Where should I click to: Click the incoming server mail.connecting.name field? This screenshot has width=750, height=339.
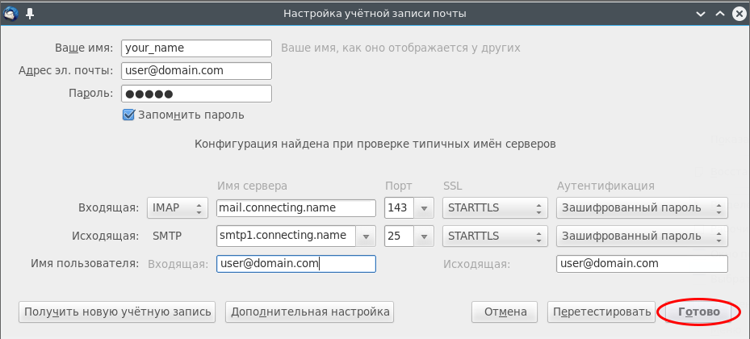(296, 208)
